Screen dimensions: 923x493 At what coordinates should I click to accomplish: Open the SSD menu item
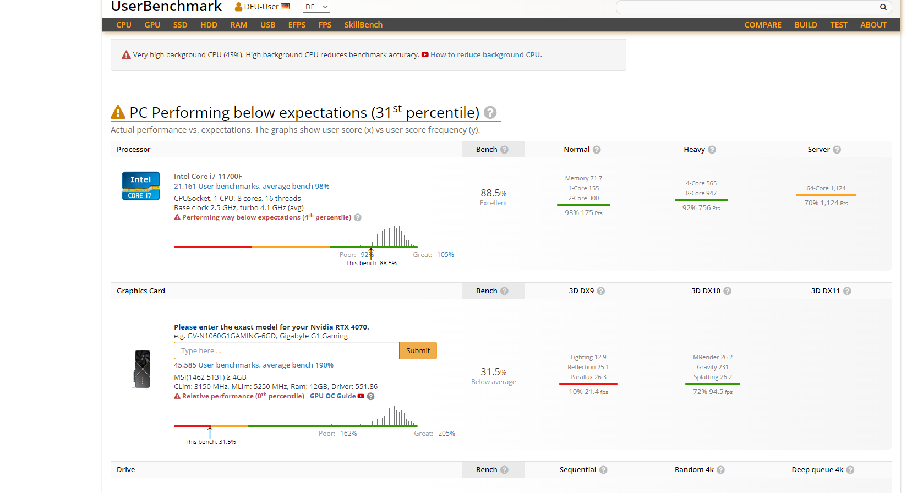click(x=180, y=25)
